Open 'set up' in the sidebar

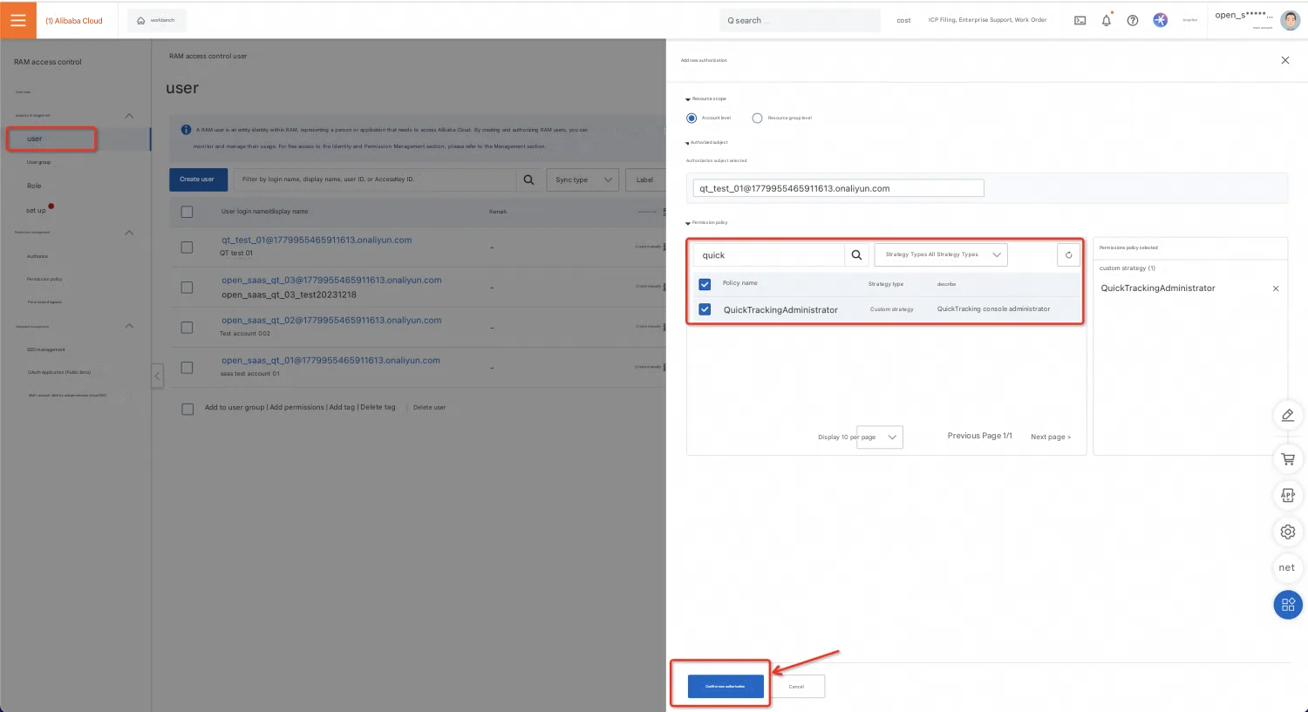pyautogui.click(x=36, y=210)
